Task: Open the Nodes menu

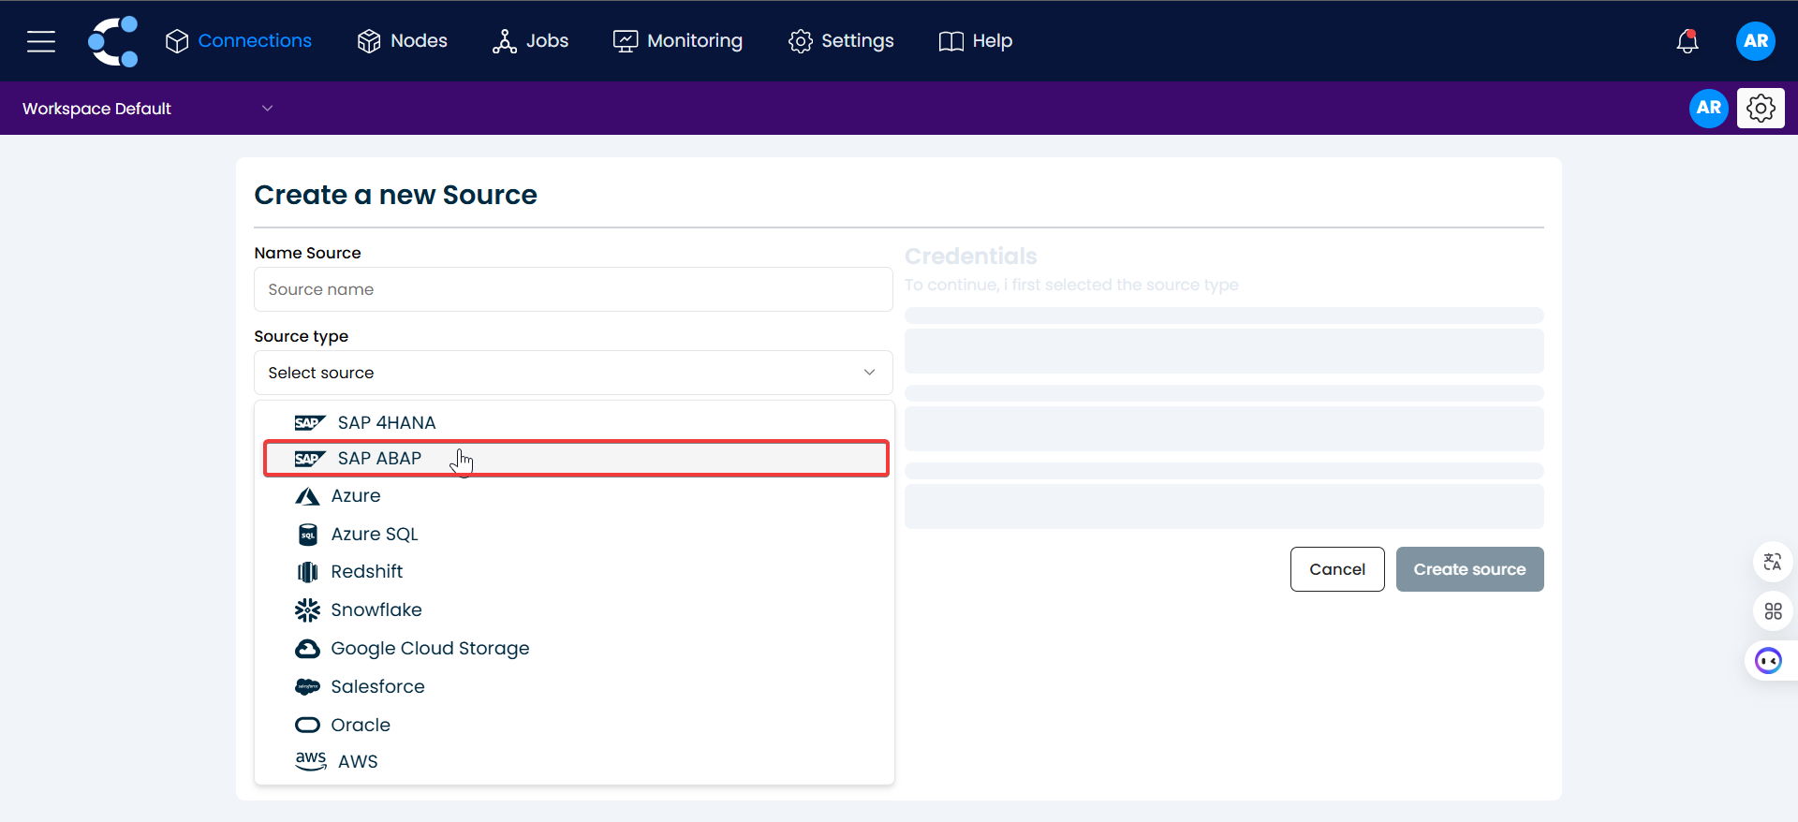Action: [x=403, y=41]
